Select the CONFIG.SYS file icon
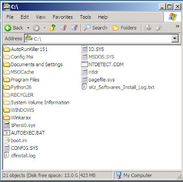 tap(7, 148)
